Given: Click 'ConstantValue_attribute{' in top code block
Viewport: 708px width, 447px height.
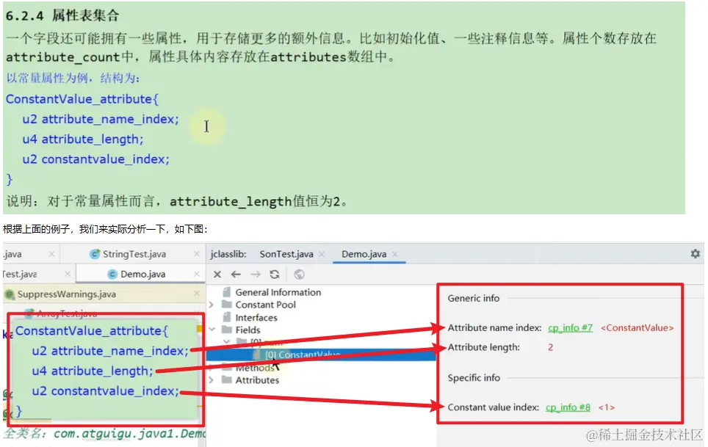Looking at the screenshot, I should point(82,99).
